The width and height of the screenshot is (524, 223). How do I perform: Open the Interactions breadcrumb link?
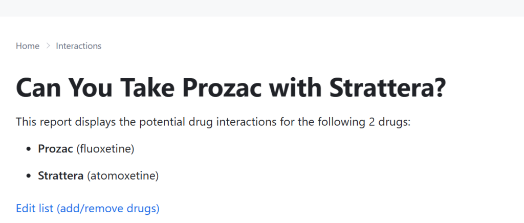[78, 46]
